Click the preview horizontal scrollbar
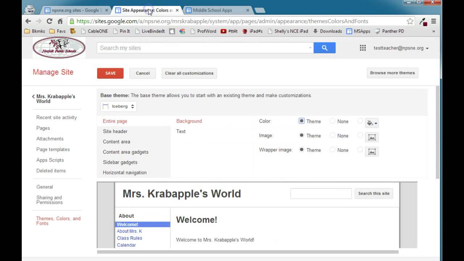Screen dimensions: 464x261 [248, 252]
